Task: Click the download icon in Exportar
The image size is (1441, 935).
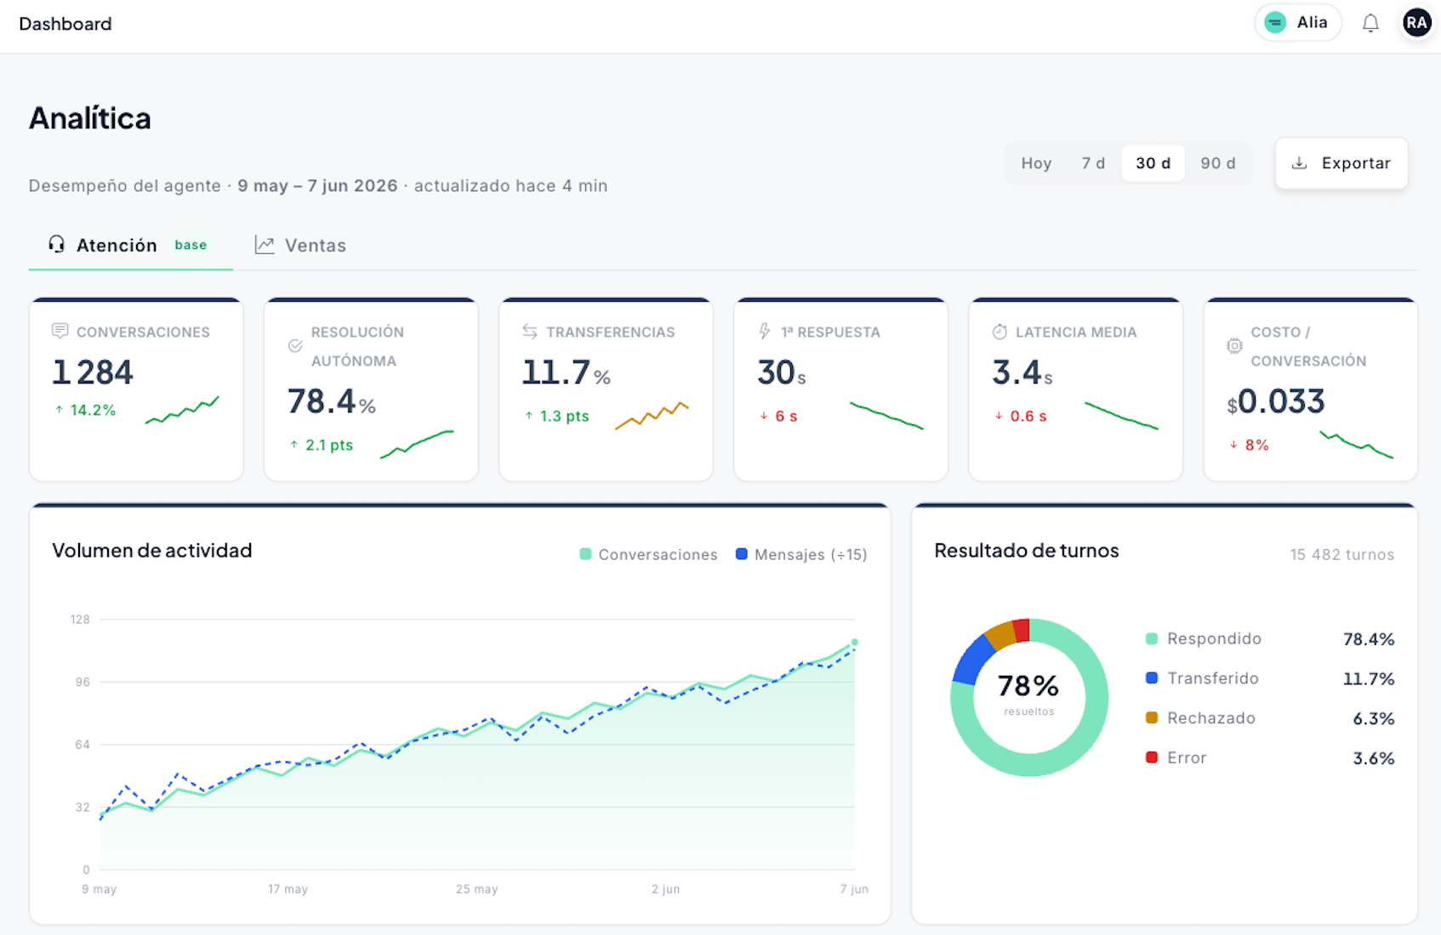Action: 1299,163
